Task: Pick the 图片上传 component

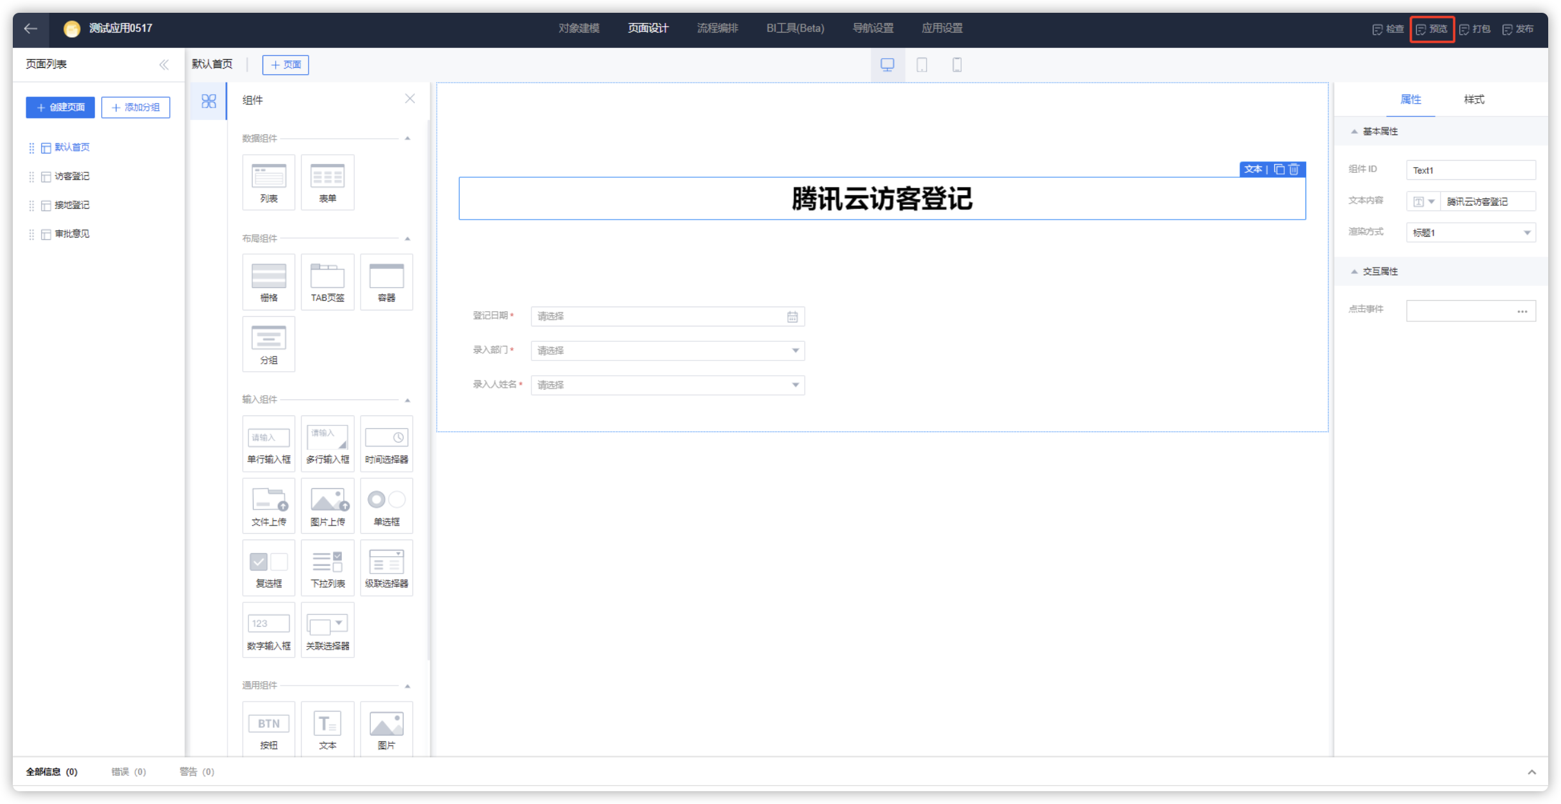Action: point(328,506)
